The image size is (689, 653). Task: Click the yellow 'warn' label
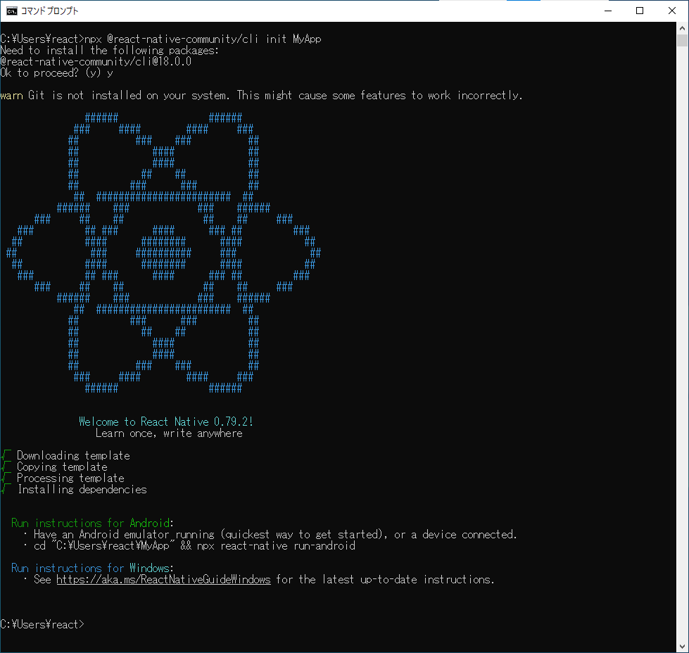point(11,96)
